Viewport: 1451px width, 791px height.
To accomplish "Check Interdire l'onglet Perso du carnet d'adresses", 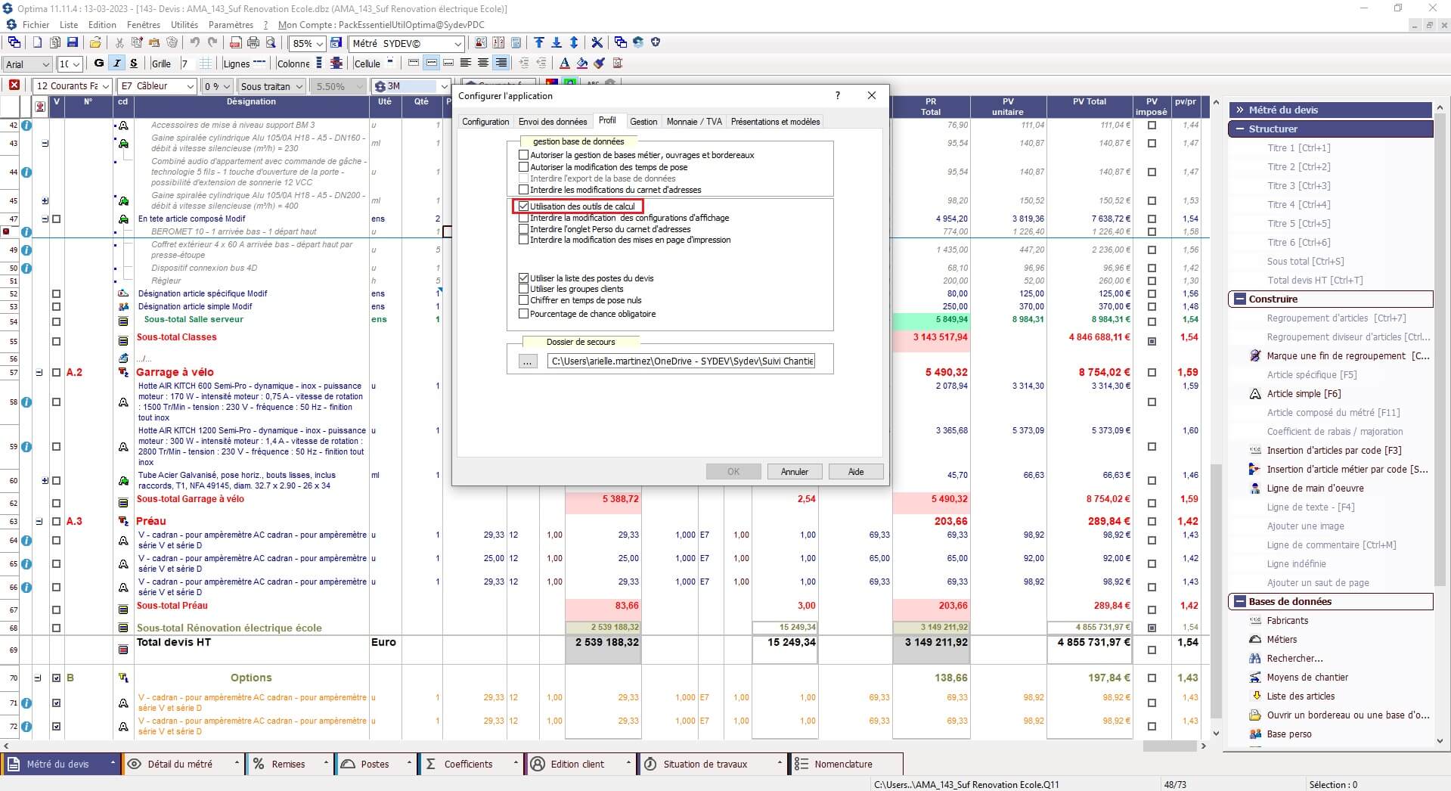I will click(523, 228).
